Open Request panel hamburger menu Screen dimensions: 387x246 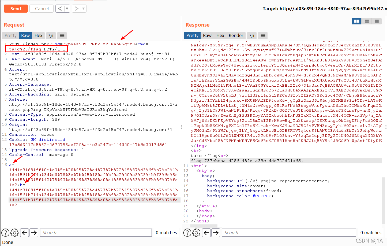62,35
